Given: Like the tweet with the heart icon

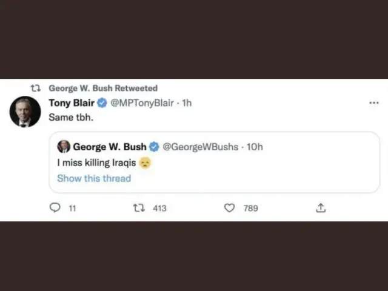Looking at the screenshot, I should coord(229,208).
